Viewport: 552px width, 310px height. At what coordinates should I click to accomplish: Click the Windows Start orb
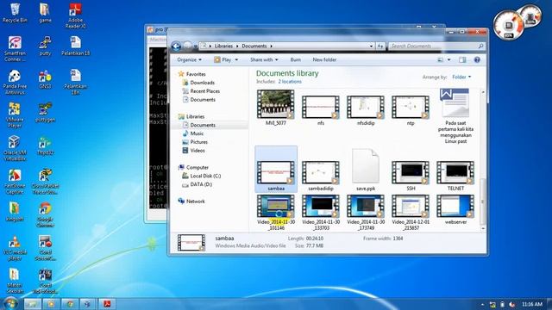(x=10, y=303)
